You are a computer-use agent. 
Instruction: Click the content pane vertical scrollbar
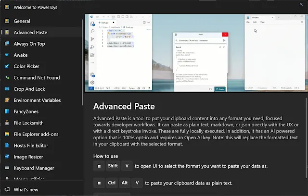tap(307, 138)
